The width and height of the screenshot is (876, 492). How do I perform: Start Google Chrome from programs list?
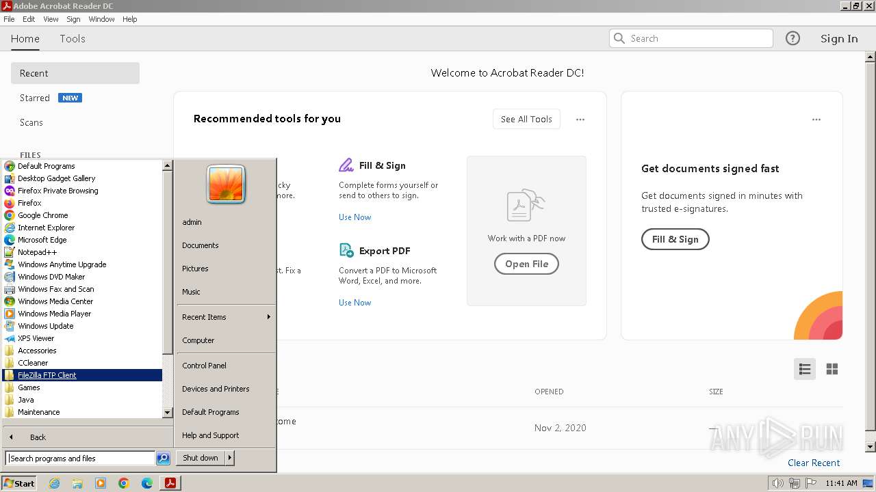(x=42, y=215)
